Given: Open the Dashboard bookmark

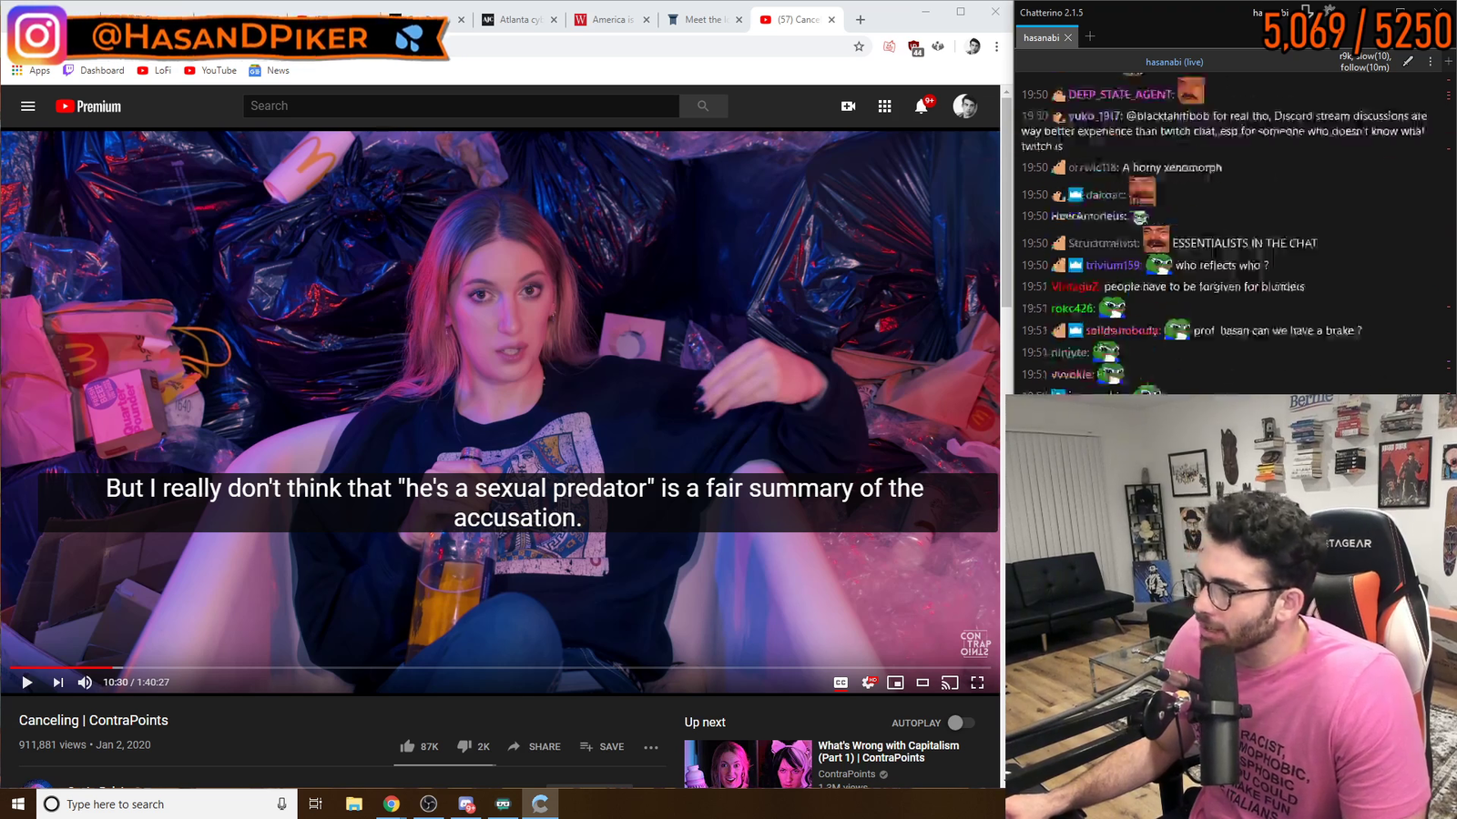Looking at the screenshot, I should (x=94, y=70).
